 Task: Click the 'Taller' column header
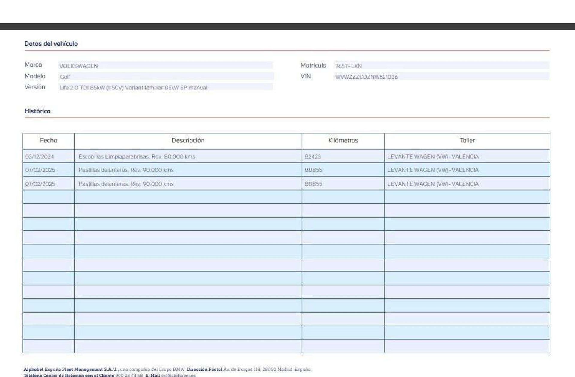[467, 140]
